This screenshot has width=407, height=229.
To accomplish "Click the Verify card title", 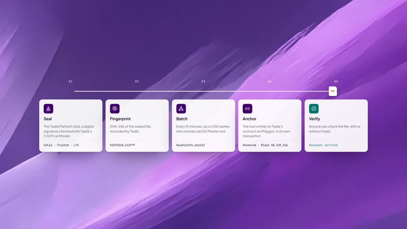I will pyautogui.click(x=314, y=119).
